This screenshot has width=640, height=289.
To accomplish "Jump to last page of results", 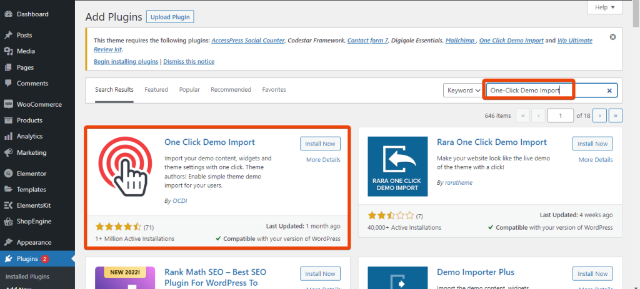I will [x=616, y=115].
